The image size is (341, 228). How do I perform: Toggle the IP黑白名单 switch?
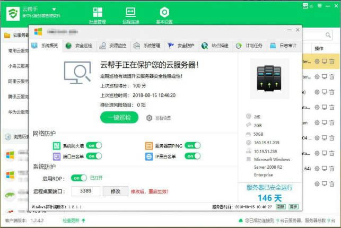(193, 156)
